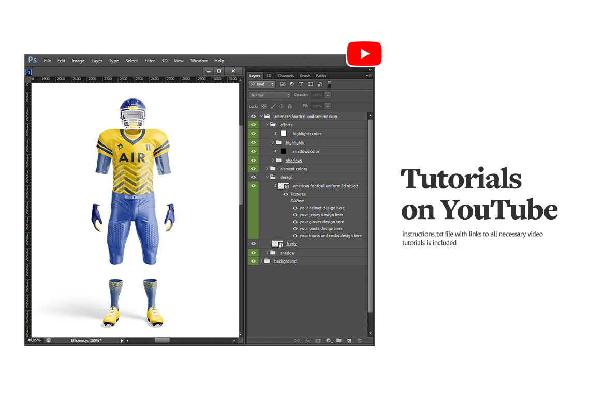Create new fill or adjustment layer icon
The width and height of the screenshot is (589, 393).
coord(329,340)
